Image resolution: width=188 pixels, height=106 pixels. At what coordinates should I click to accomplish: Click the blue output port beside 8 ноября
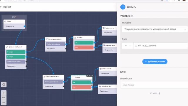[26, 57]
